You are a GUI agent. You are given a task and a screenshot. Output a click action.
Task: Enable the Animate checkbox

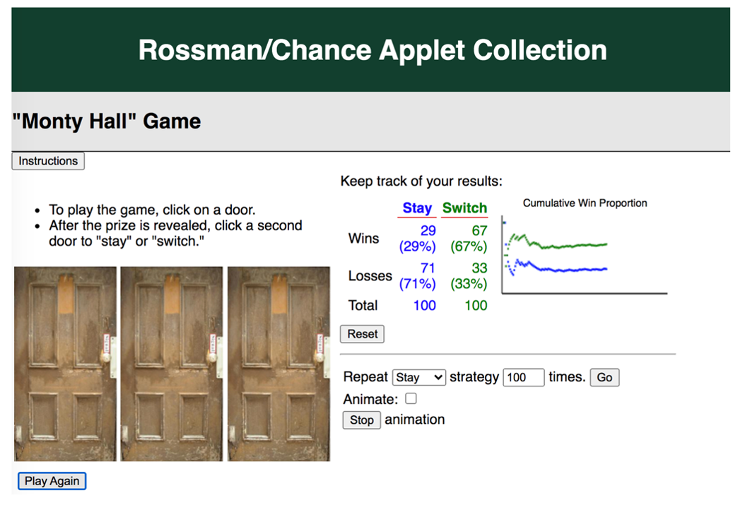point(411,399)
